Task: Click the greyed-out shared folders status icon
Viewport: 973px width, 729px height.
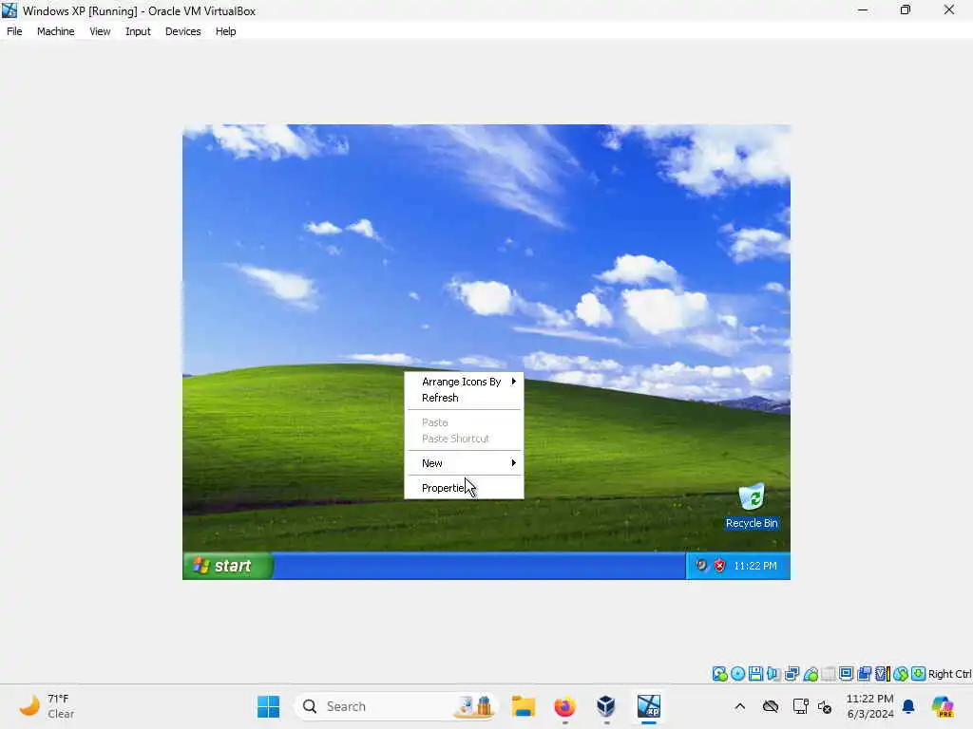Action: click(829, 674)
